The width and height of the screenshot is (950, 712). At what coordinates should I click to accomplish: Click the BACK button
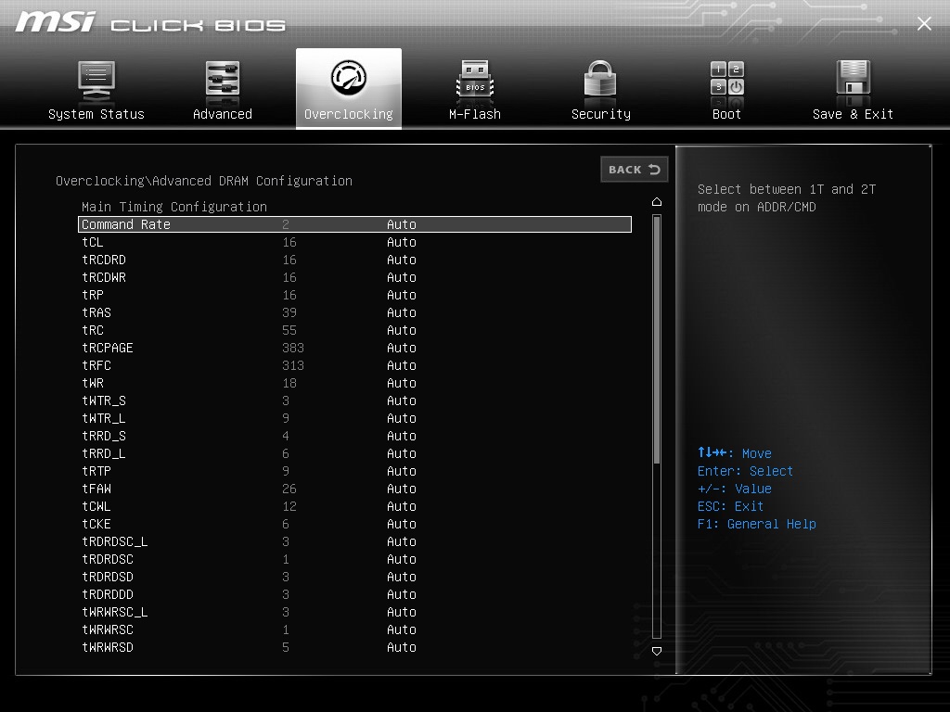[x=635, y=170]
